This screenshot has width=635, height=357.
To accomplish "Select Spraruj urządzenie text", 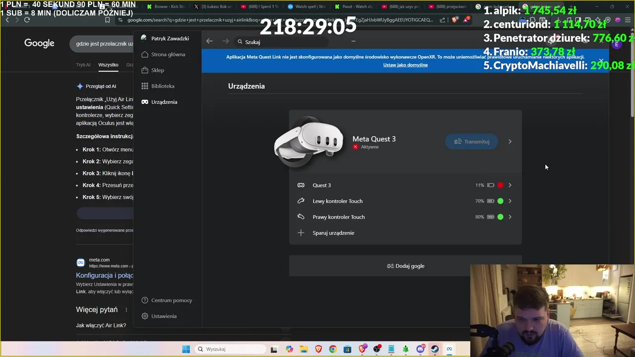I will (x=333, y=233).
